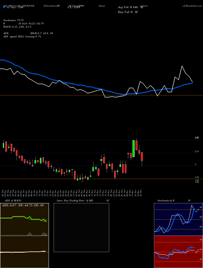
Task: Click the 'Stochastics: 78.78' reading
Action: pos(13,20)
